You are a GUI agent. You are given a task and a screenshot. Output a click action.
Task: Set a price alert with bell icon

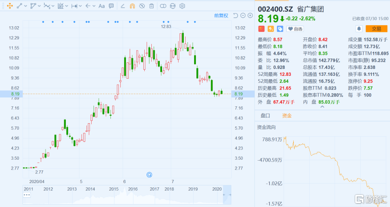click(x=359, y=29)
